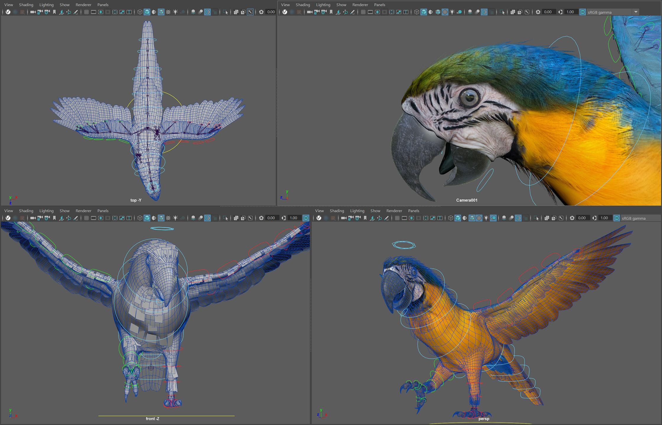Toggle Multisample Anti-aliasing in Camera001 panel
The image size is (662, 425).
coord(484,12)
